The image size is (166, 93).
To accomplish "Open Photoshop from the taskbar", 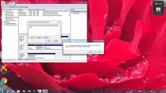I will pos(34,91).
